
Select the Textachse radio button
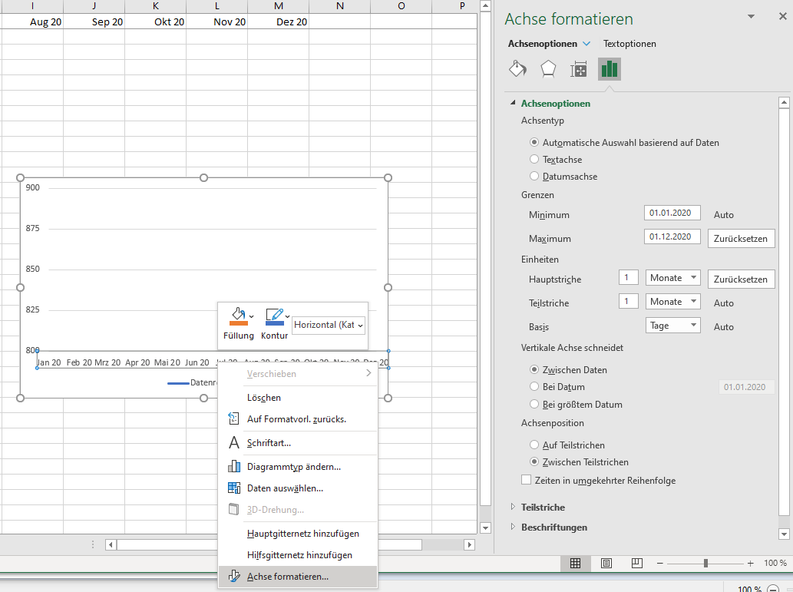click(x=534, y=159)
